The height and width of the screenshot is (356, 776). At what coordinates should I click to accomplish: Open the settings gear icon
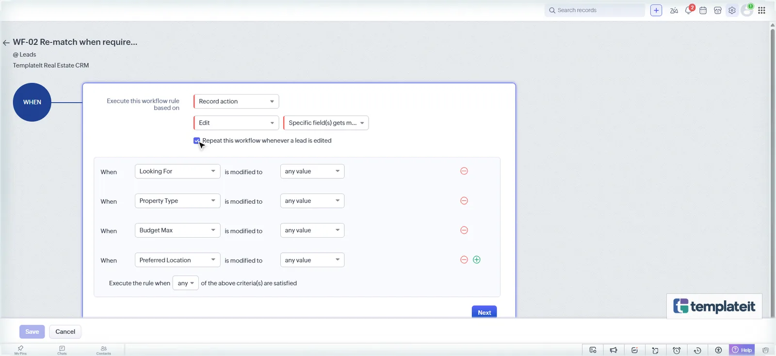click(732, 10)
